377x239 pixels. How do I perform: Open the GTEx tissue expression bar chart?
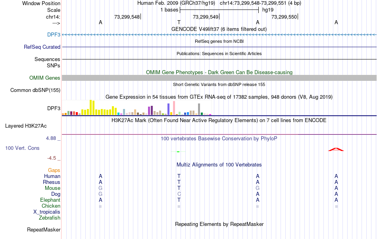pos(137,108)
